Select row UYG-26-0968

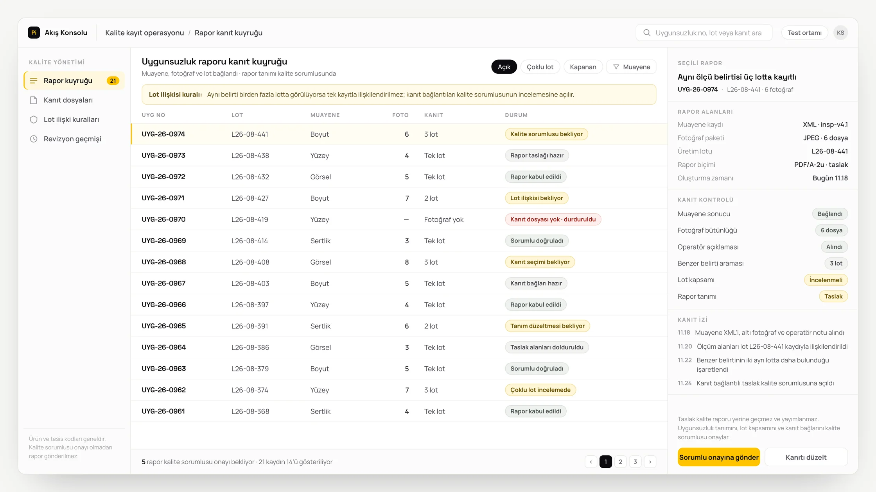pos(399,262)
